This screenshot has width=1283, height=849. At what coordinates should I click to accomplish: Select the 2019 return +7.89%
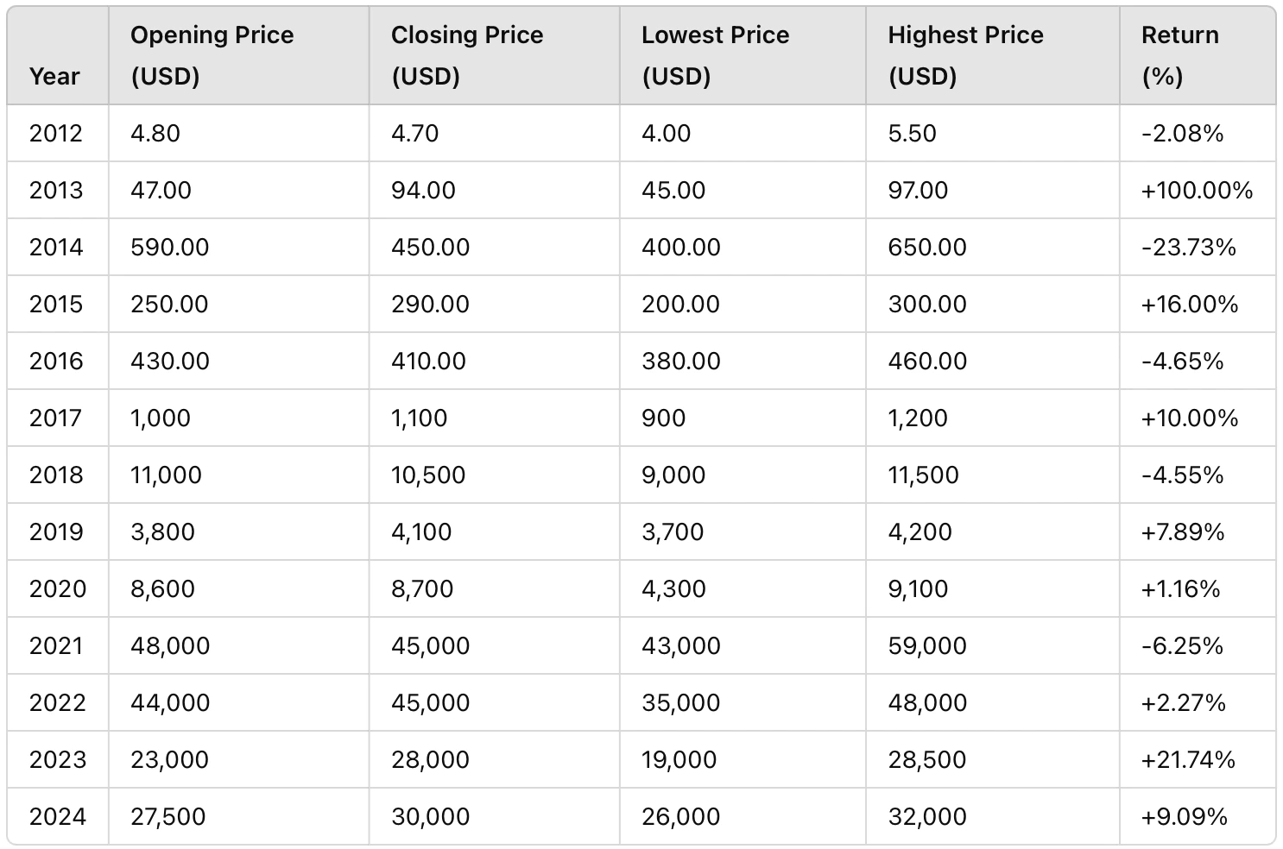point(1183,532)
